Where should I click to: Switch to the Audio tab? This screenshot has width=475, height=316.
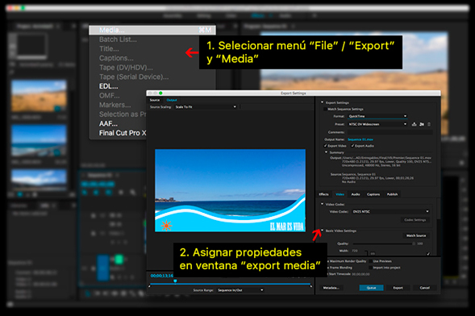356,194
